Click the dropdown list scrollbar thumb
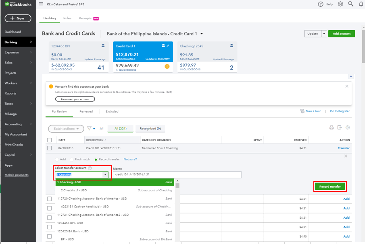Screen dimensions: 365x244 177,186
